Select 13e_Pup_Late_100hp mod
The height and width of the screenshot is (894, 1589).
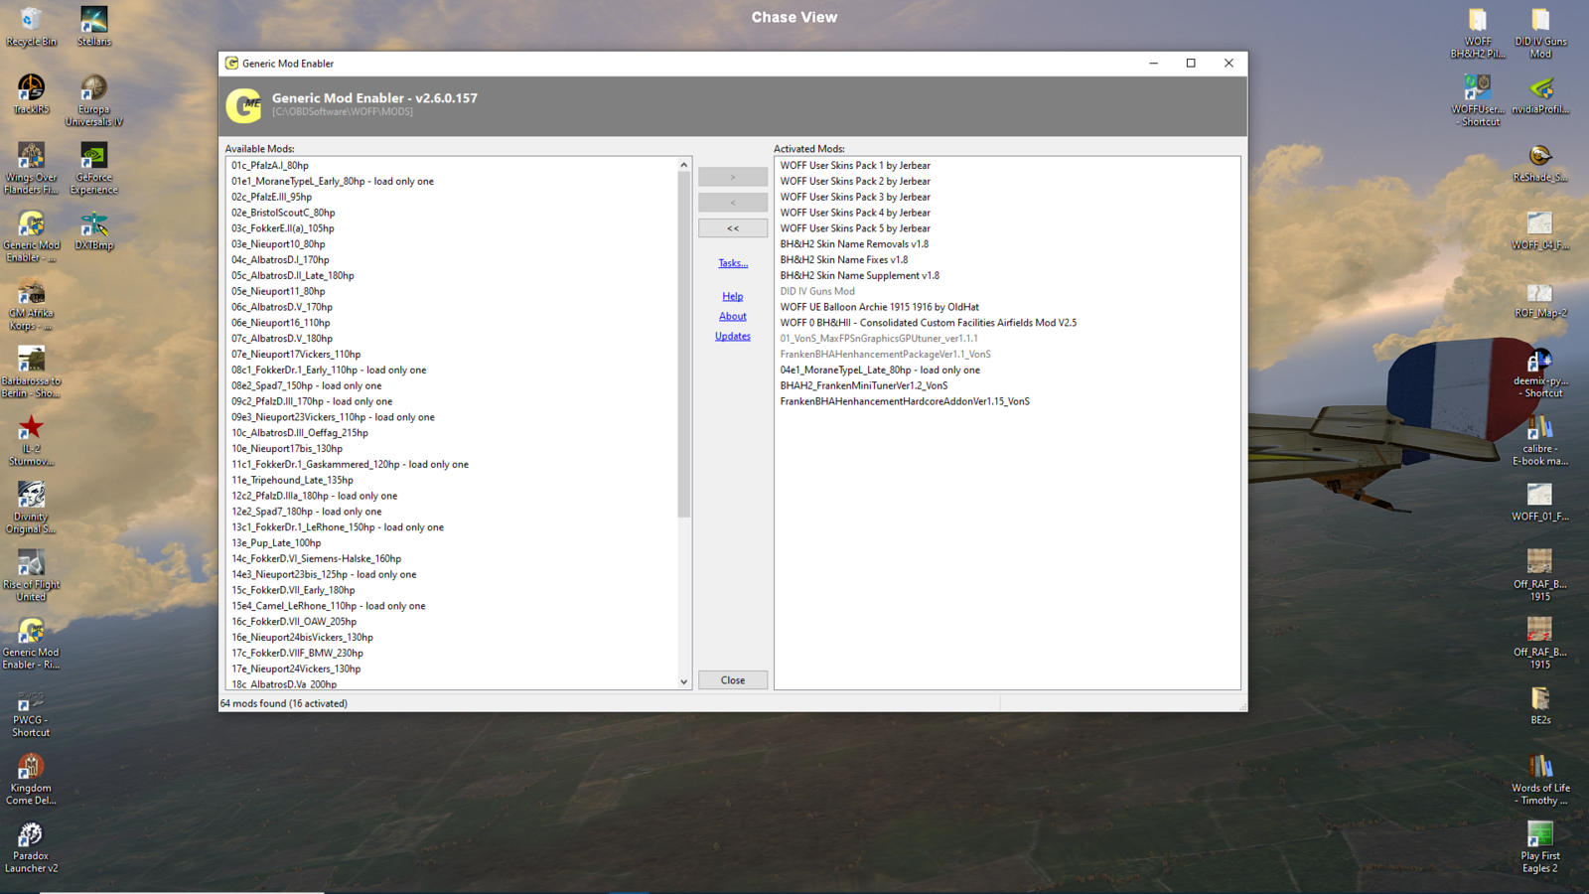(x=276, y=543)
